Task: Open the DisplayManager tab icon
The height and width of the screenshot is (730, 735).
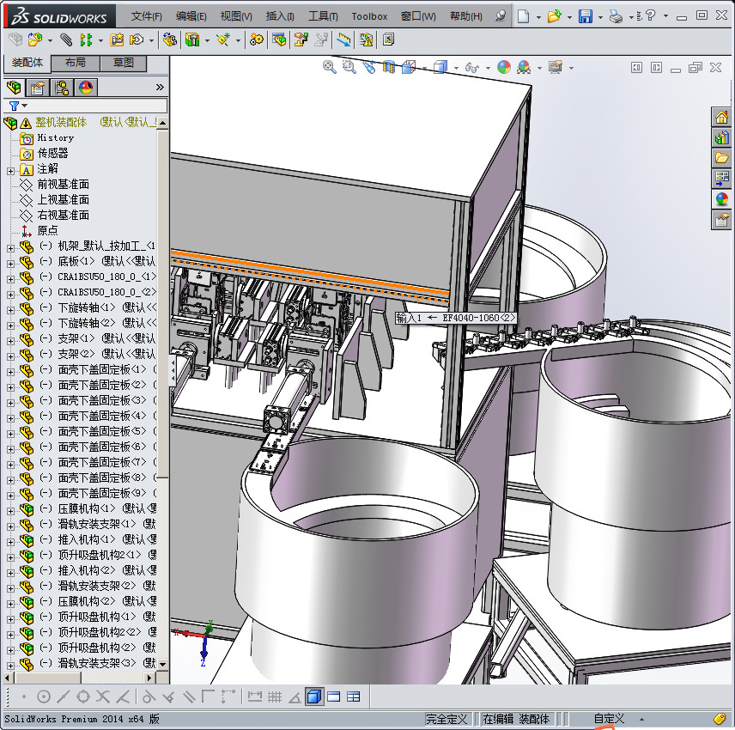Action: click(x=85, y=88)
